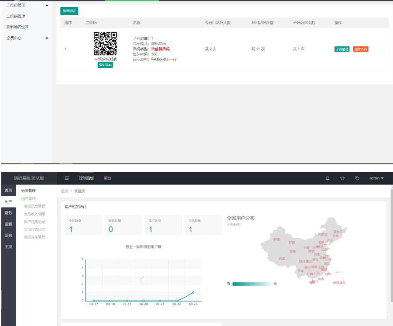Select 主页 in the left navigation rail
This screenshot has height=326, width=393.
[x=10, y=246]
